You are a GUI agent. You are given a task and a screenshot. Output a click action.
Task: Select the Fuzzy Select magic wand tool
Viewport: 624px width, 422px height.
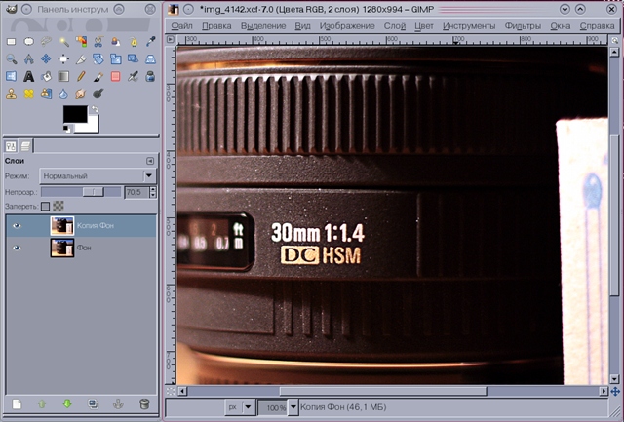click(x=63, y=42)
